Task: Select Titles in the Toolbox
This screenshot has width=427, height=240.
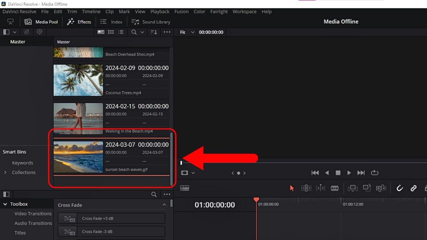Action: [20, 233]
